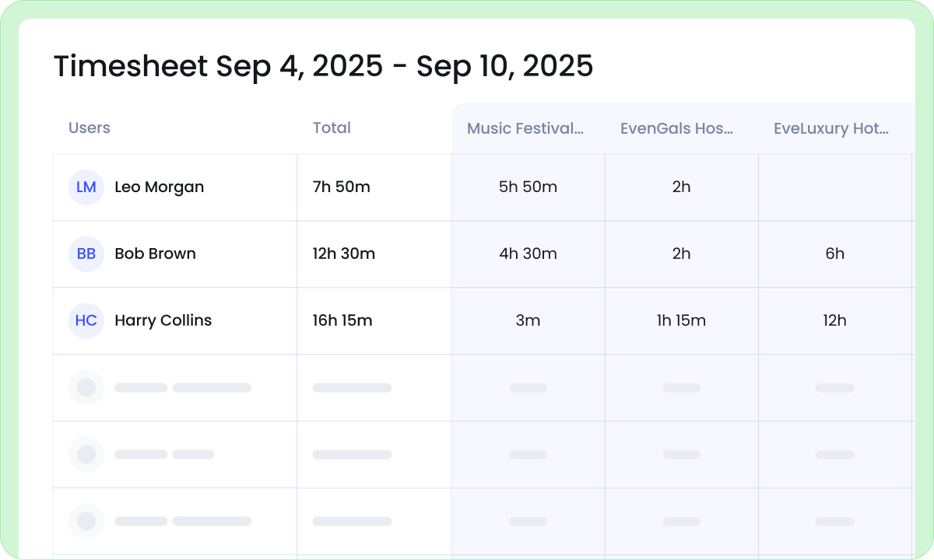Click the 12h EveLuxury entry
The width and height of the screenshot is (934, 560).
(834, 321)
